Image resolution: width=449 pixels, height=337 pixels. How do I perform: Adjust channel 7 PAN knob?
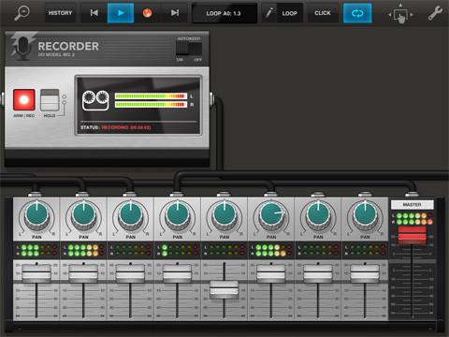point(318,216)
